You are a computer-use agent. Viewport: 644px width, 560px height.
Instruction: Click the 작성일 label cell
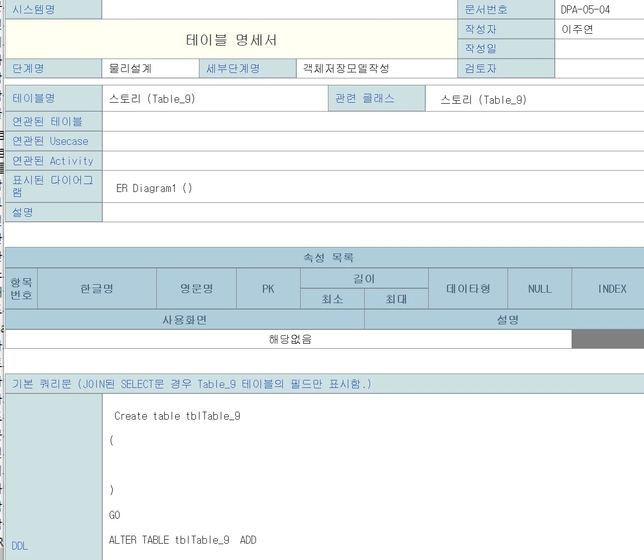506,49
